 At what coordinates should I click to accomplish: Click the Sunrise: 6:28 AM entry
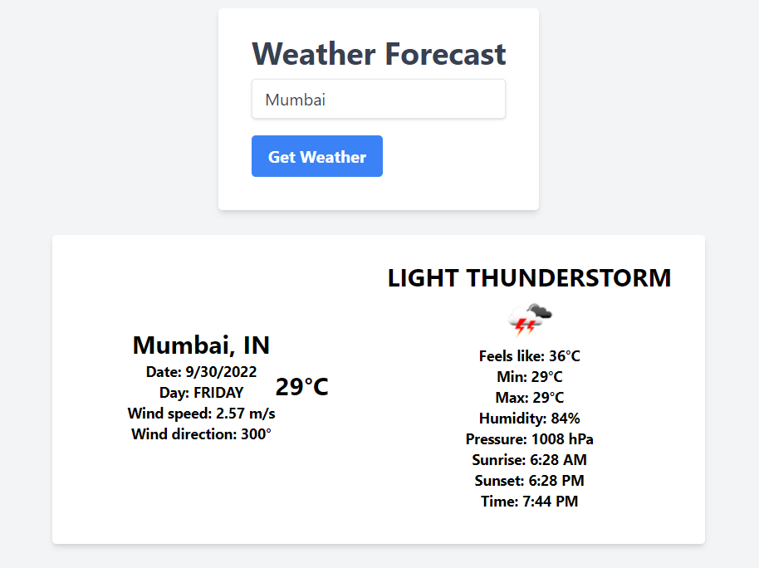pyautogui.click(x=529, y=459)
